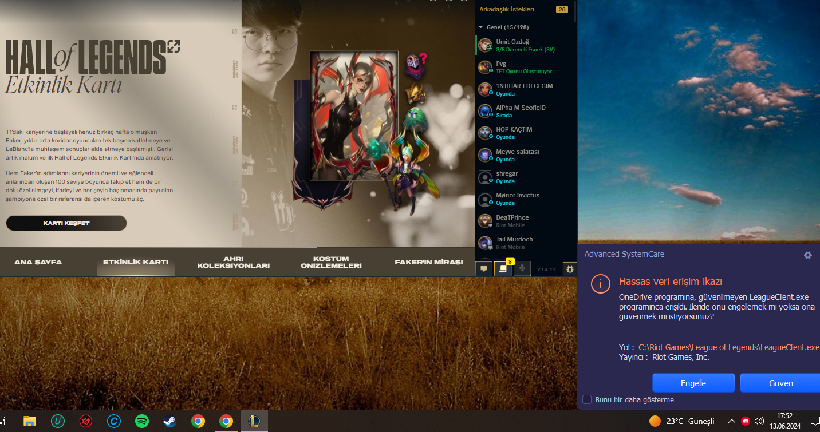Click the name 'Mørior Invictus' in friends list
The image size is (820, 432).
point(518,195)
